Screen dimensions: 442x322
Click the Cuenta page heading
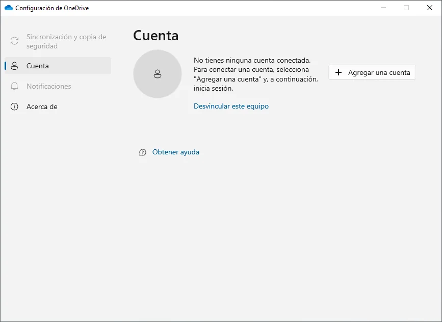(155, 36)
